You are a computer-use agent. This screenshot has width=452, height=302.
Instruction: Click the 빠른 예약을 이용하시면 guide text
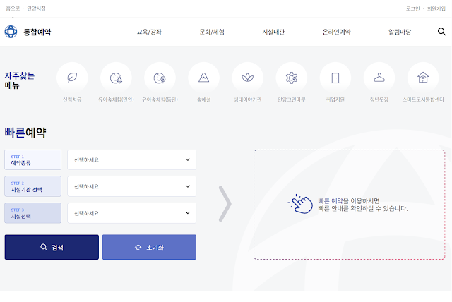click(x=348, y=200)
